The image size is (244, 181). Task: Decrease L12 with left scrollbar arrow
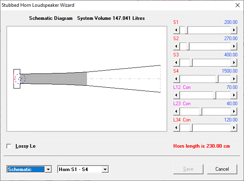[x=176, y=95]
